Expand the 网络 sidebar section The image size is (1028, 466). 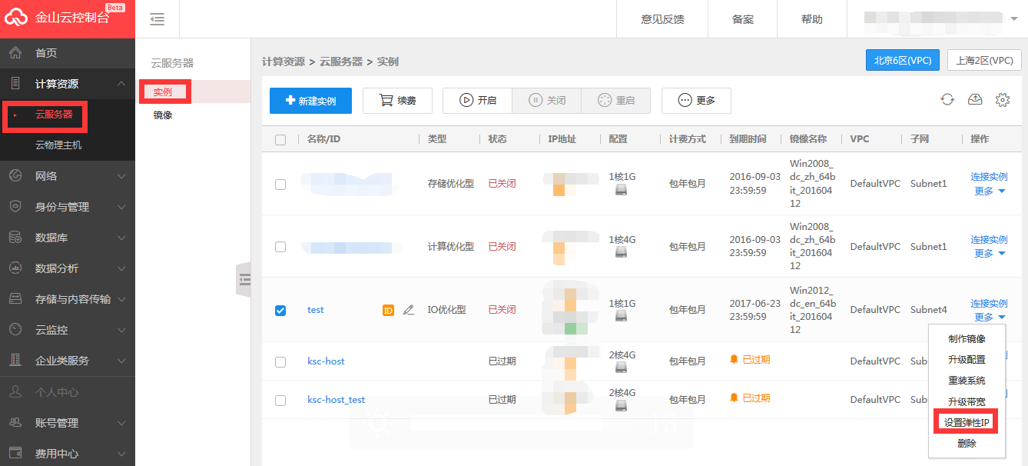tap(68, 176)
